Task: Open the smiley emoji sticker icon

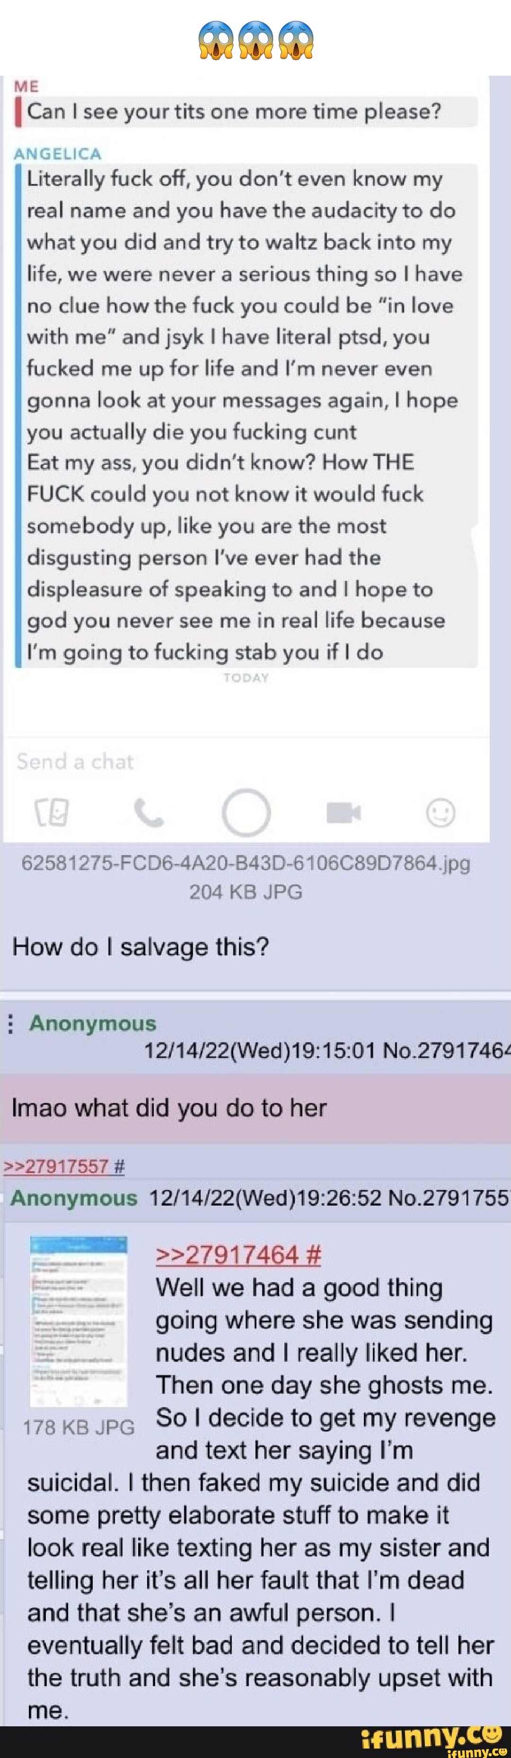Action: pyautogui.click(x=441, y=812)
